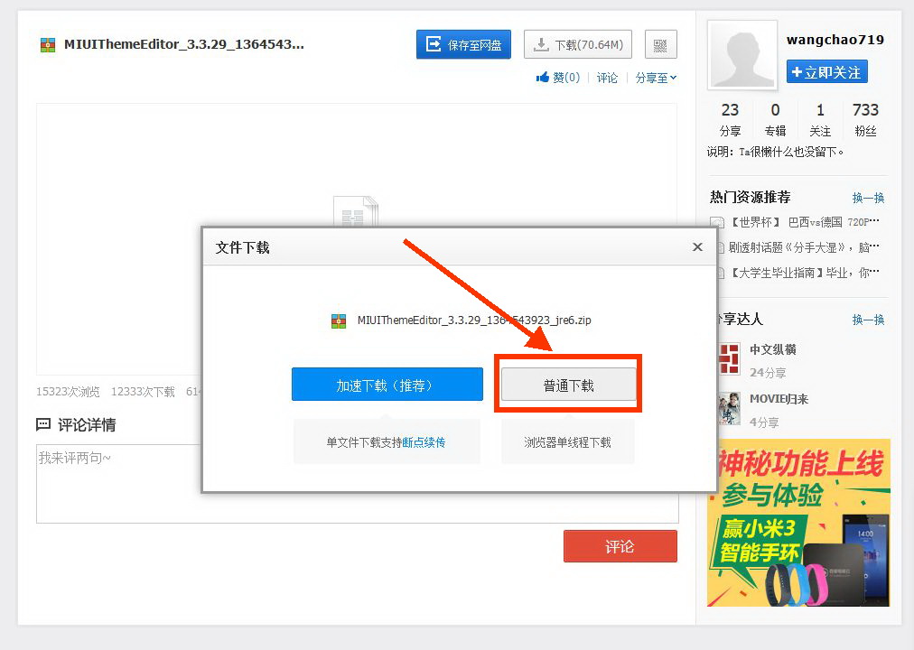914x650 pixels.
Task: Click the 说明: Ta很懒什么也没留下 text
Action: (775, 152)
